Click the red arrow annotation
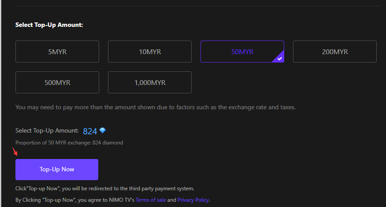Screen dimensions: 386x207 point(15,152)
